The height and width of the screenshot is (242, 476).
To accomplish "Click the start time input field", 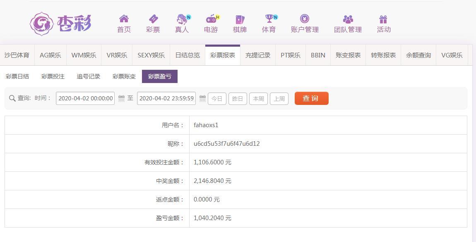I will click(85, 98).
